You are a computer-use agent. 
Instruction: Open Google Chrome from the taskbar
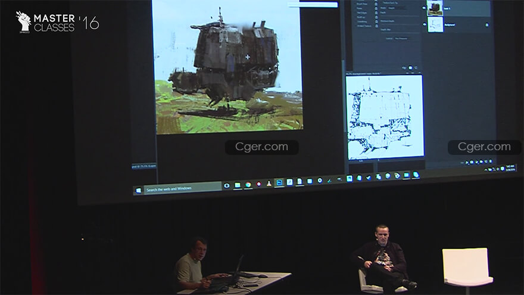tap(248, 184)
